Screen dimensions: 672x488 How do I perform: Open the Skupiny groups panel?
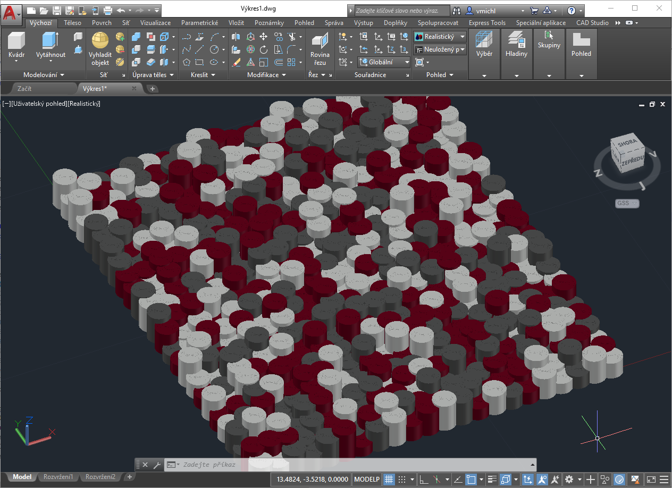[549, 53]
